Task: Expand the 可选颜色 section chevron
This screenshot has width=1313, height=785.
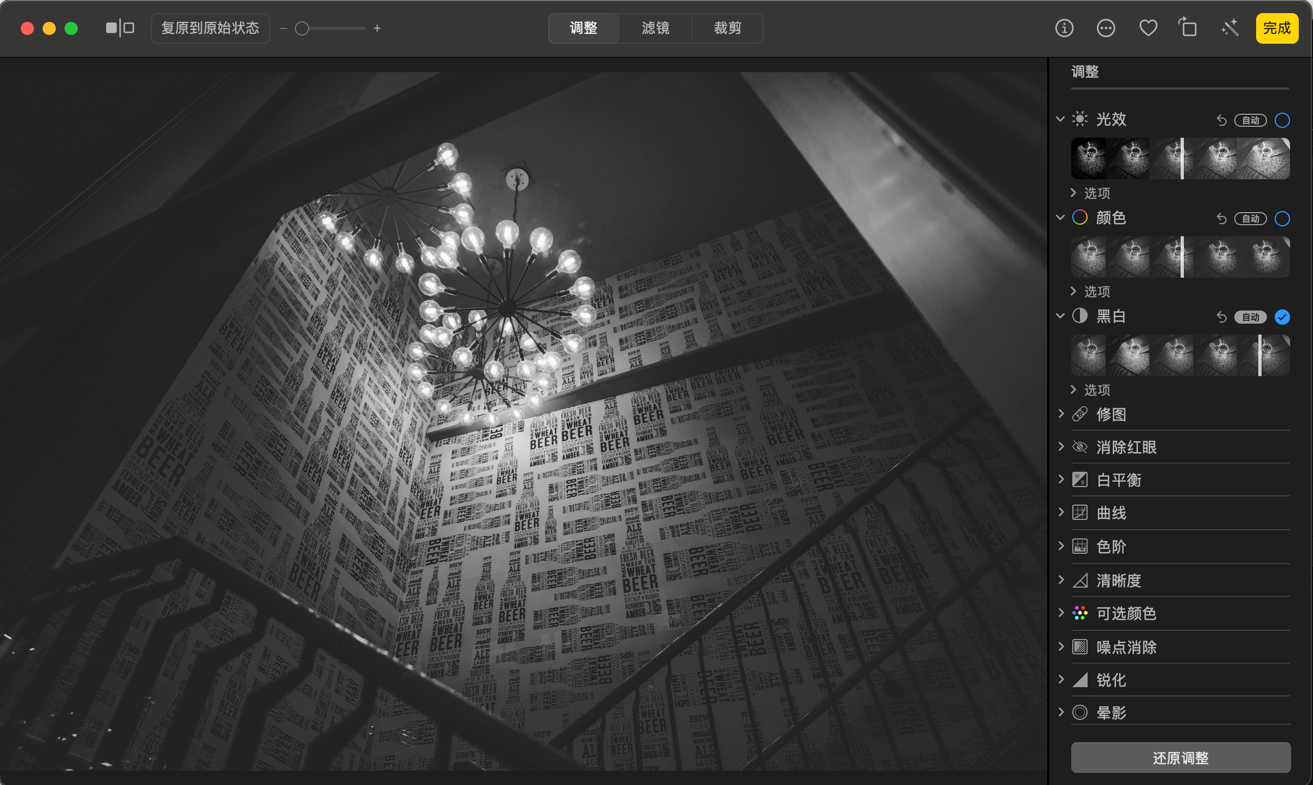Action: click(1061, 613)
